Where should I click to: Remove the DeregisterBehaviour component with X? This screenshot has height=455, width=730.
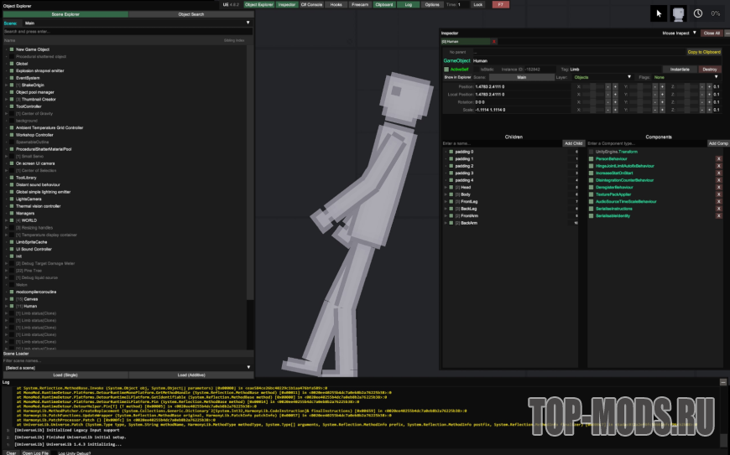pos(718,188)
